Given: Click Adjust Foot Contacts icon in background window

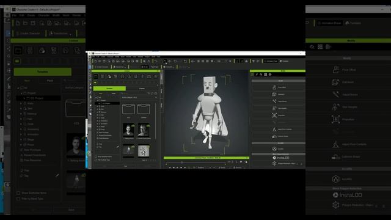Looking at the screenshot, I should (x=335, y=144).
